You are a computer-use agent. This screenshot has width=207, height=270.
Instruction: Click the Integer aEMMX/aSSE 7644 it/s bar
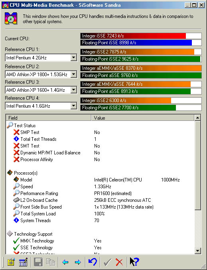pyautogui.click(x=141, y=84)
